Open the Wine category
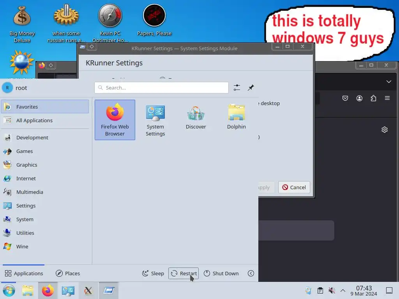 (45, 246)
